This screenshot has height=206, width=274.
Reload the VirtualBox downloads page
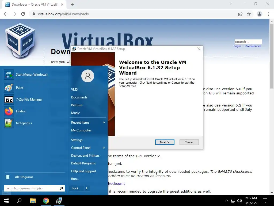[x=23, y=14]
